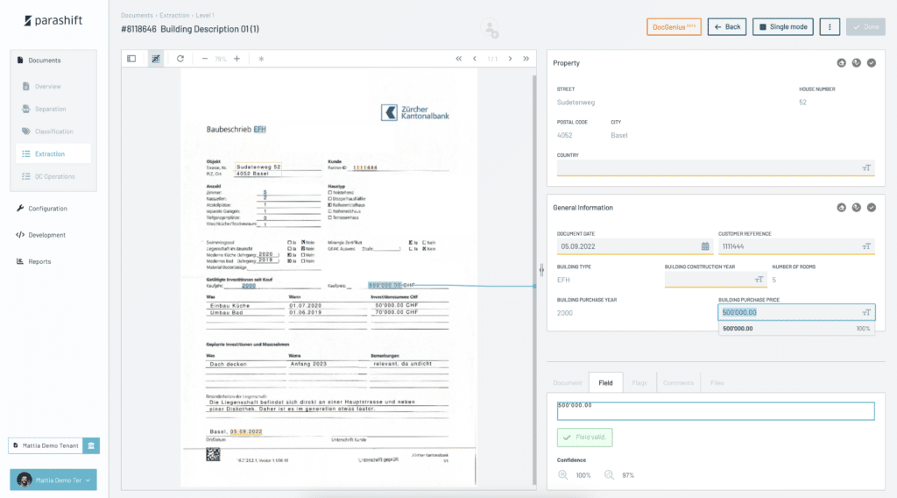Click the upload icon in General Information
This screenshot has height=498, width=897.
[x=841, y=208]
